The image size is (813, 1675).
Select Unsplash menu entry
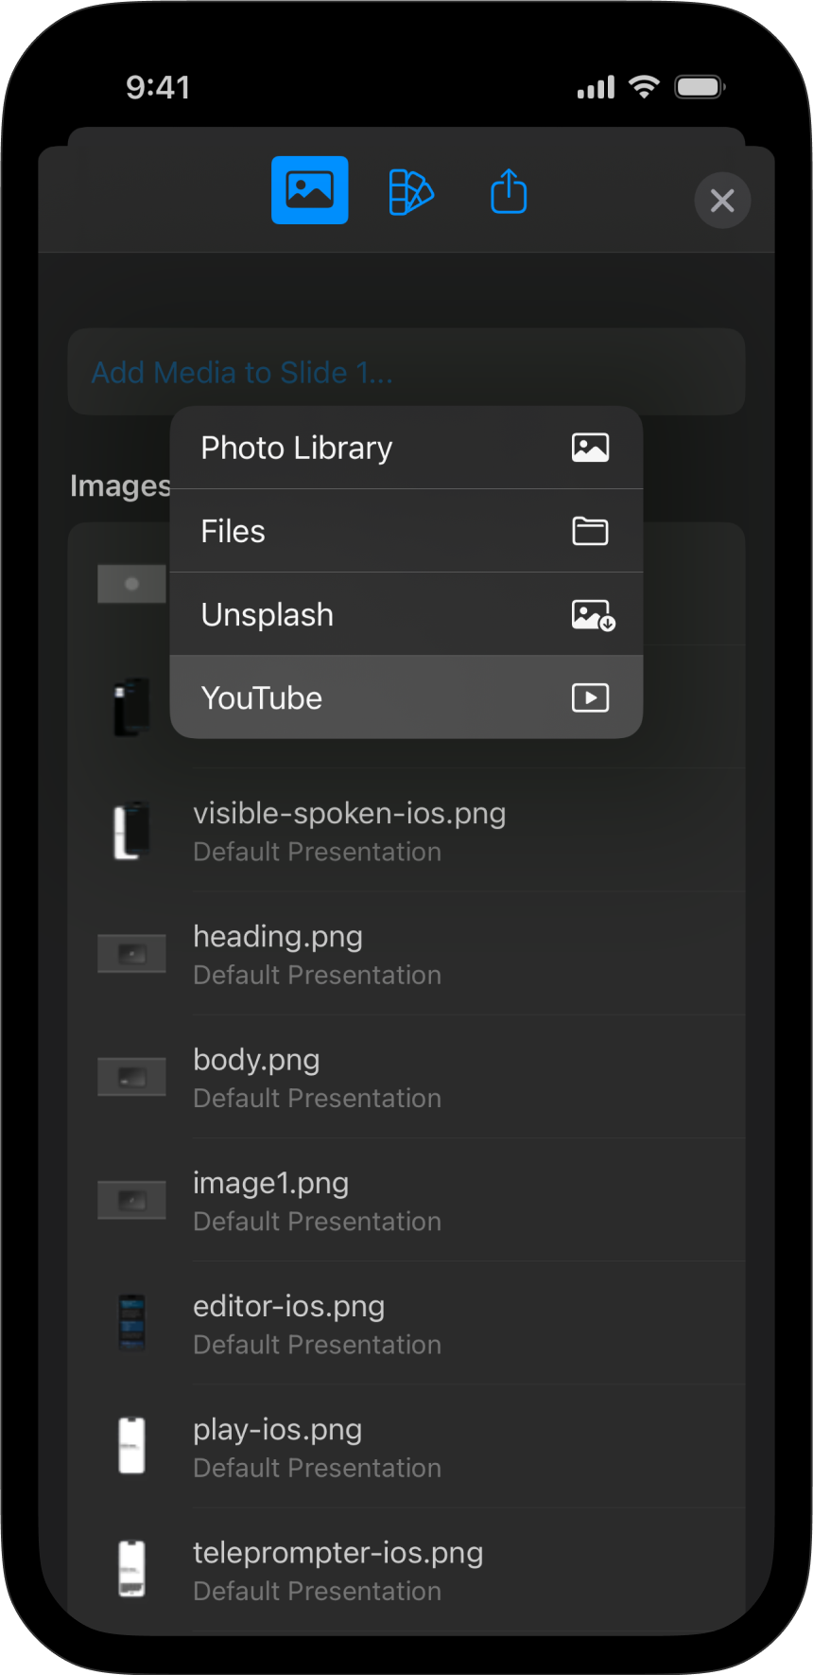[268, 614]
